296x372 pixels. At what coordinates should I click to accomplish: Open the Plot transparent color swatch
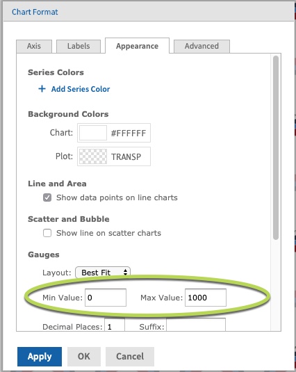(x=93, y=156)
